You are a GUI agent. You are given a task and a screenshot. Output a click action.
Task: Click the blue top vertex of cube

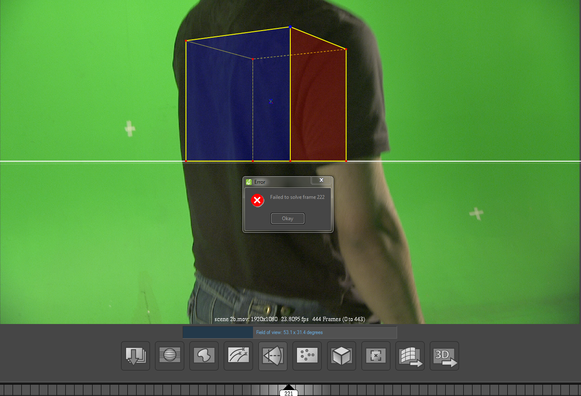pyautogui.click(x=290, y=27)
